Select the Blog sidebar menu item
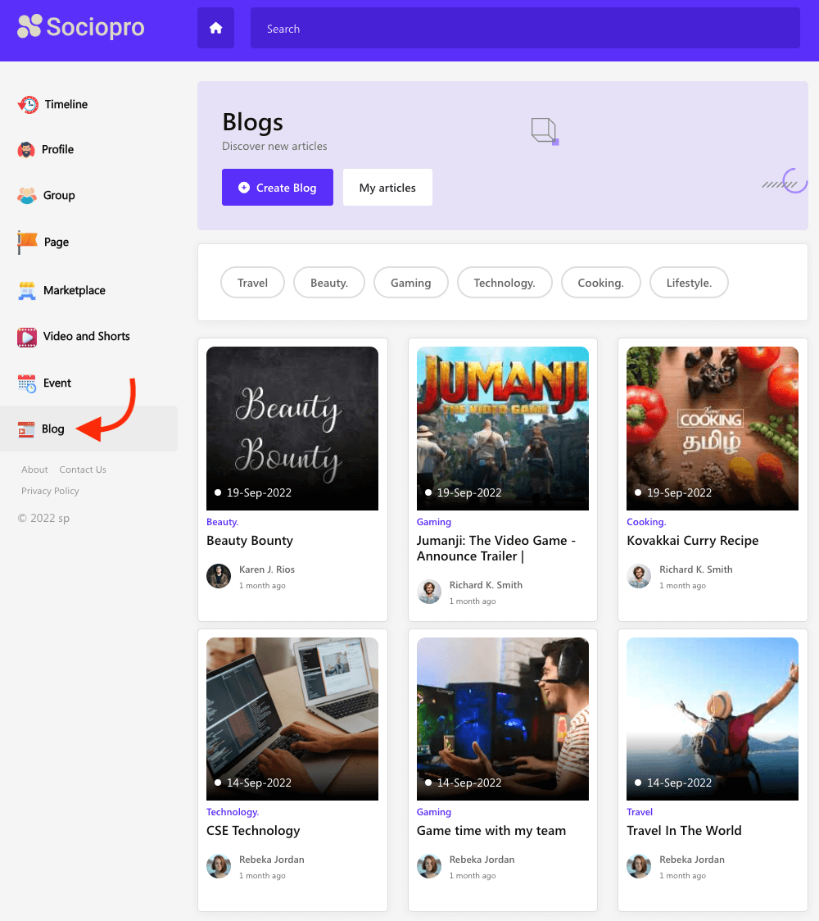 pos(52,429)
